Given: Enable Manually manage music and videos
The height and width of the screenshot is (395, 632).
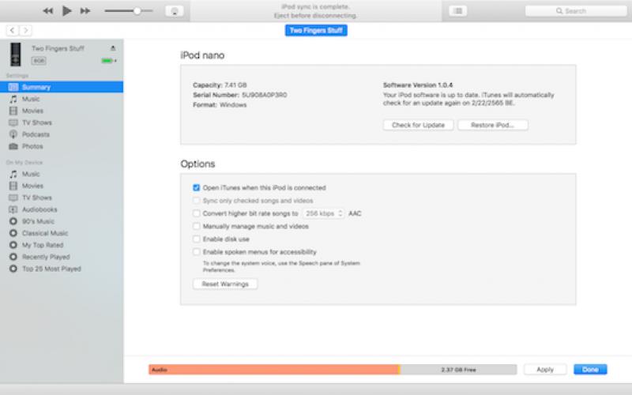Looking at the screenshot, I should (196, 227).
